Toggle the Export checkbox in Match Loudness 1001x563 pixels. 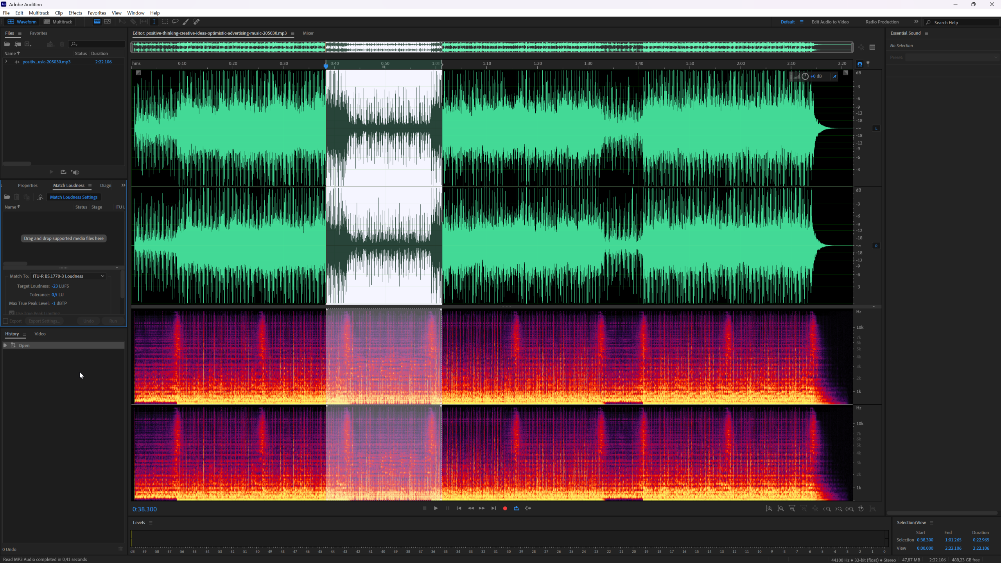click(6, 321)
